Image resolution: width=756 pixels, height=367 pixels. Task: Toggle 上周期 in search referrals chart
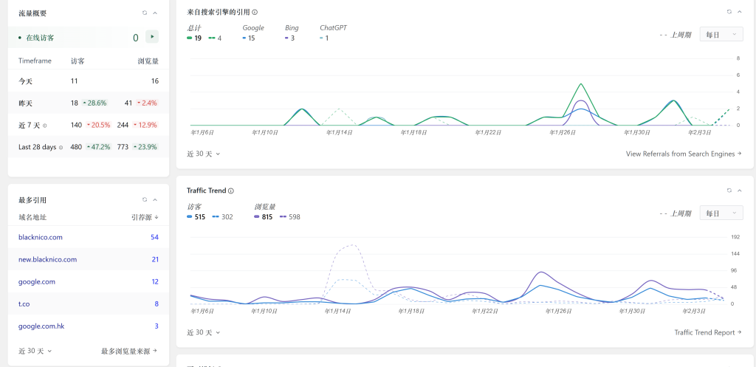(675, 35)
